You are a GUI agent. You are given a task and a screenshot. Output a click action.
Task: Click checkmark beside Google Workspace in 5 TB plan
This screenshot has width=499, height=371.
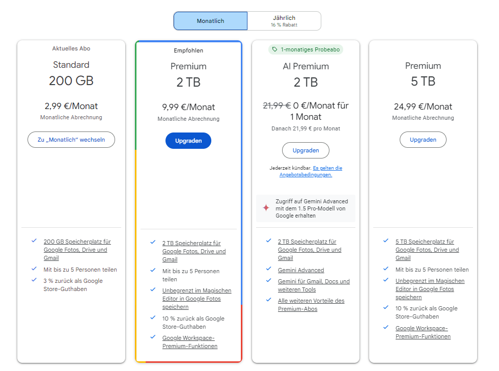click(386, 327)
